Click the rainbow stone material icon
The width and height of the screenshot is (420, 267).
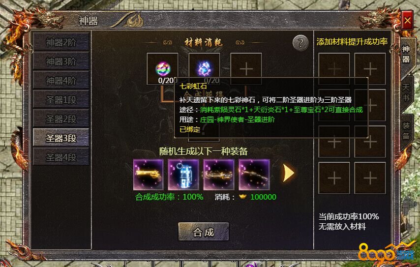coord(163,69)
